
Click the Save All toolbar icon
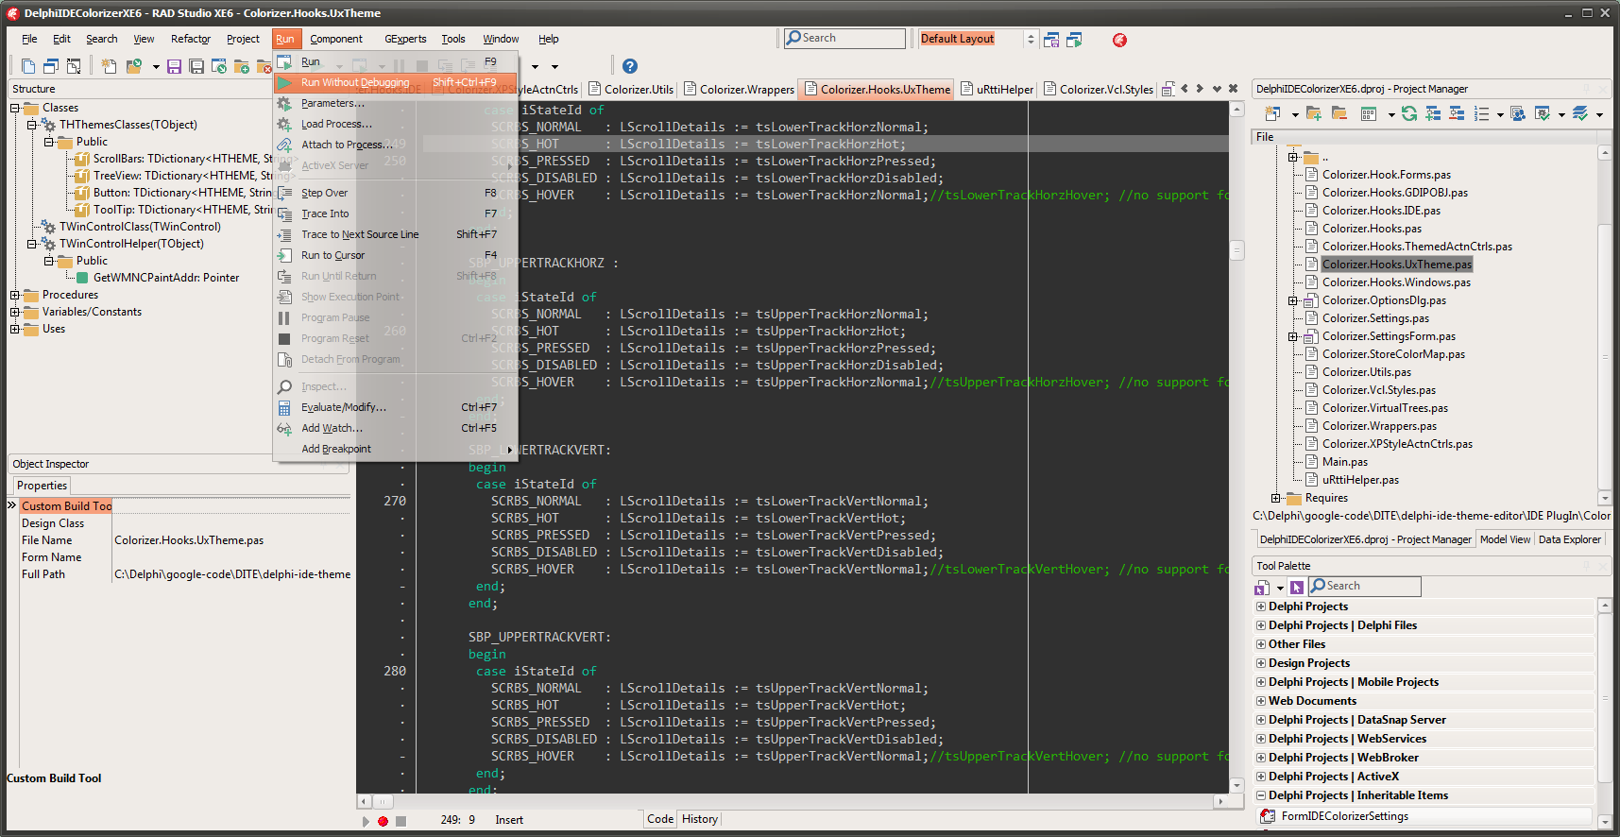click(x=196, y=66)
